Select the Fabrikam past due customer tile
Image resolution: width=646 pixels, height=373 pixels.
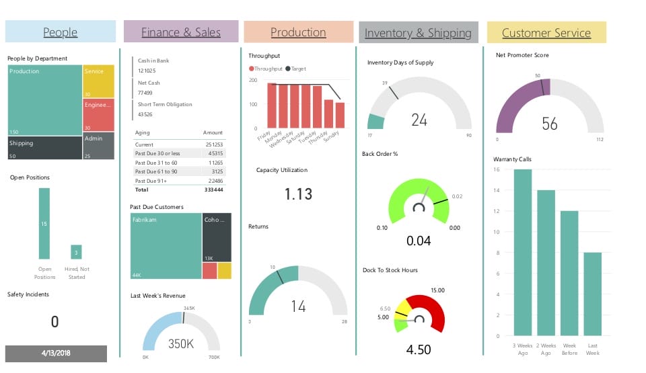click(x=166, y=247)
